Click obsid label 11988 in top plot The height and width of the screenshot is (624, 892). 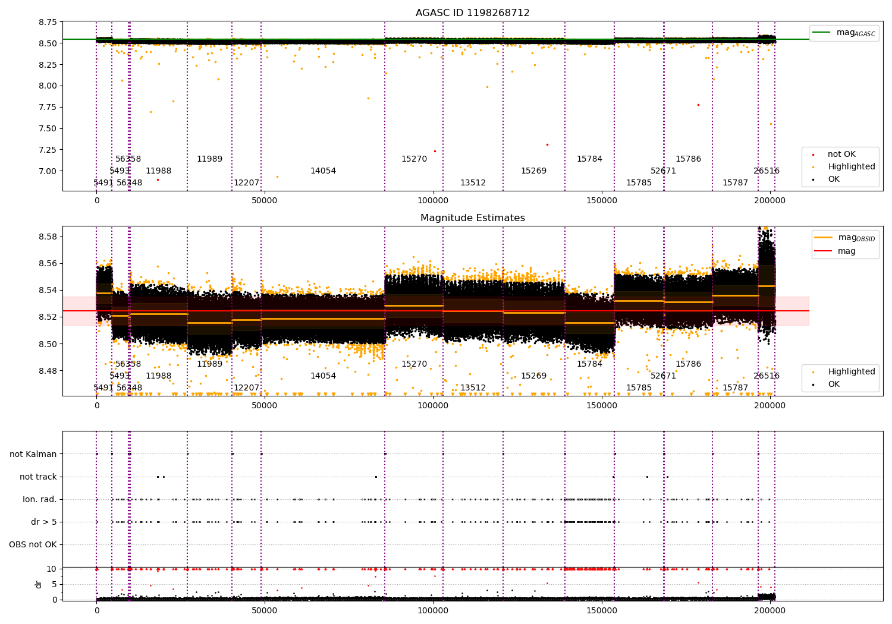159,171
